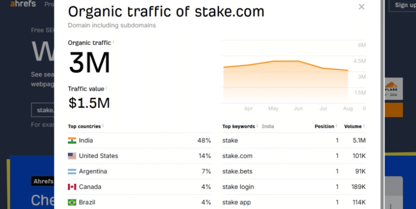Click the June point on traffic chart

[298, 61]
